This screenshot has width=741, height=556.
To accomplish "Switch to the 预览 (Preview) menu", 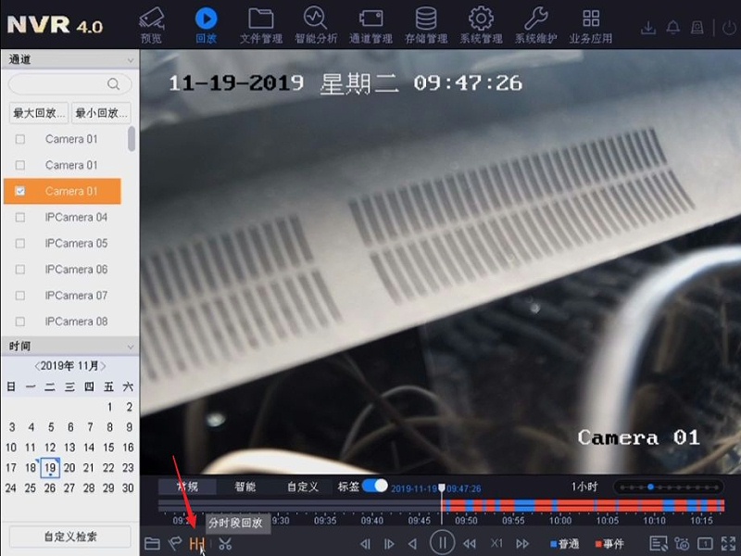I will 151,23.
